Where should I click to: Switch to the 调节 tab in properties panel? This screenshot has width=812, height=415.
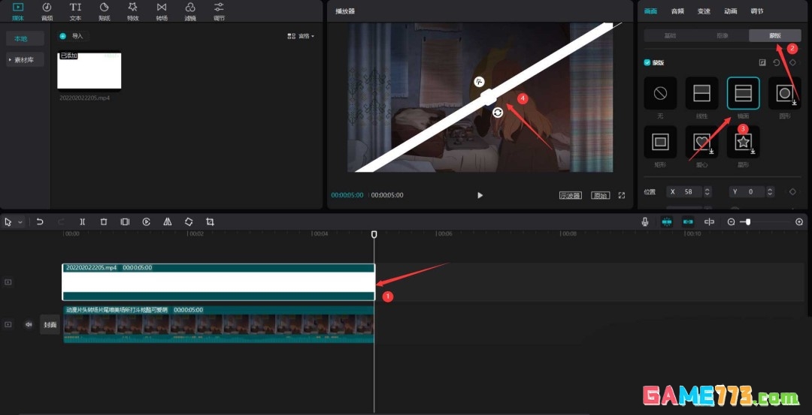(757, 11)
